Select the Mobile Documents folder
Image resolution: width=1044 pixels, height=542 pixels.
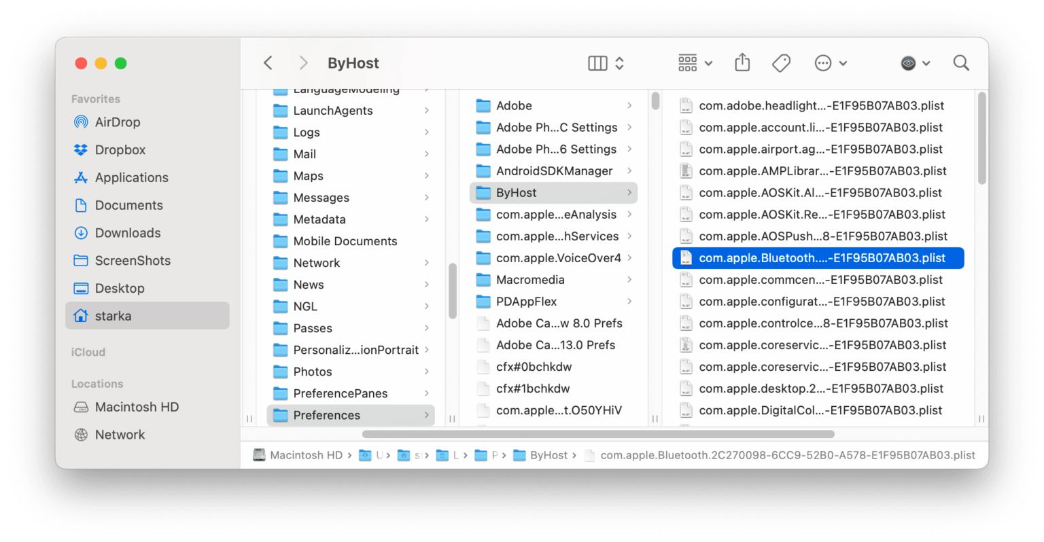[x=351, y=241]
